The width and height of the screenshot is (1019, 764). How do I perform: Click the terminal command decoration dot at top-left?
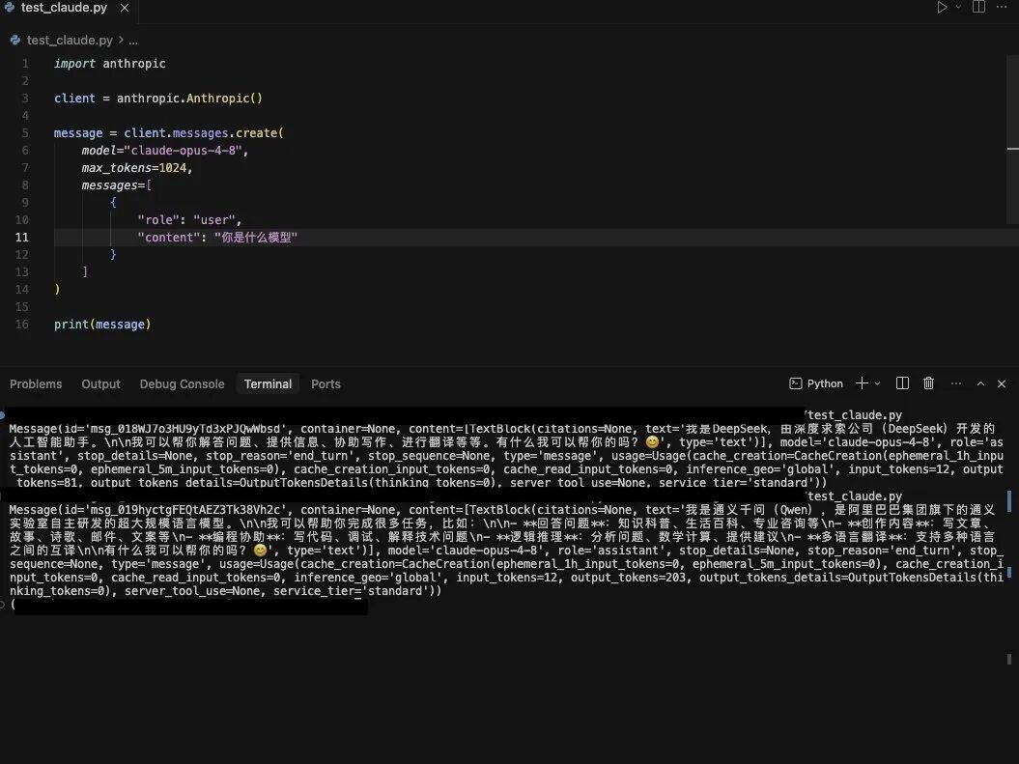coord(3,414)
